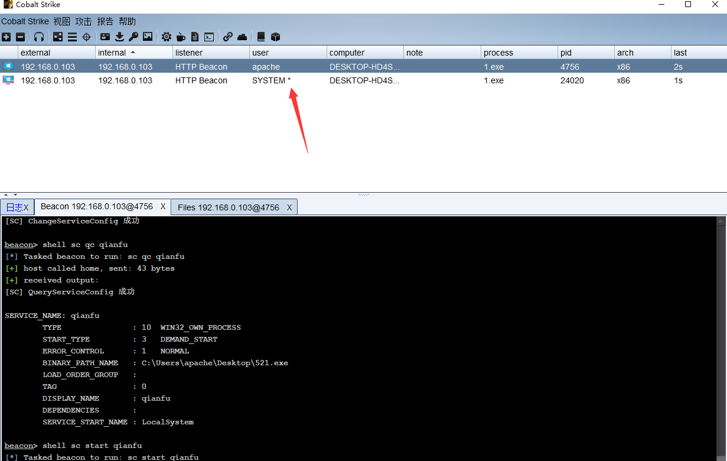Screen dimensions: 727x461
Task: Click the connect to team server plus icon
Action: tap(6, 37)
